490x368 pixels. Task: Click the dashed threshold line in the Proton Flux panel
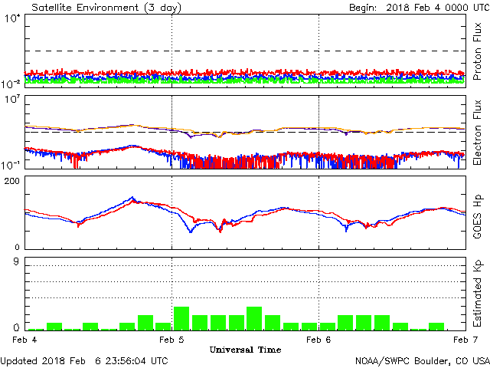tap(245, 51)
